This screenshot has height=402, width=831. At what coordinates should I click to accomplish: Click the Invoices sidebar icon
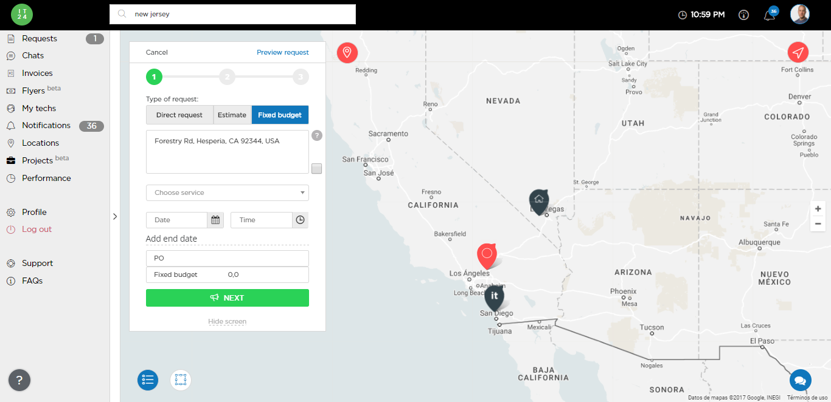pos(10,73)
